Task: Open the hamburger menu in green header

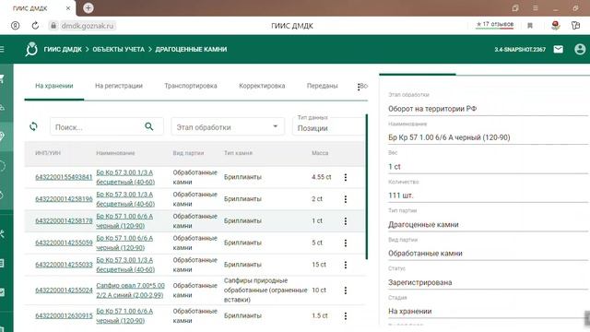Action: [2, 49]
